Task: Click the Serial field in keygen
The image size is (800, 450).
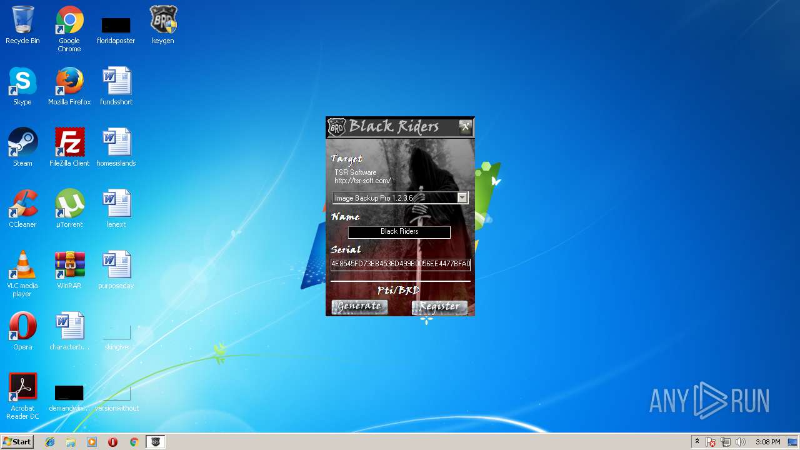Action: (400, 264)
